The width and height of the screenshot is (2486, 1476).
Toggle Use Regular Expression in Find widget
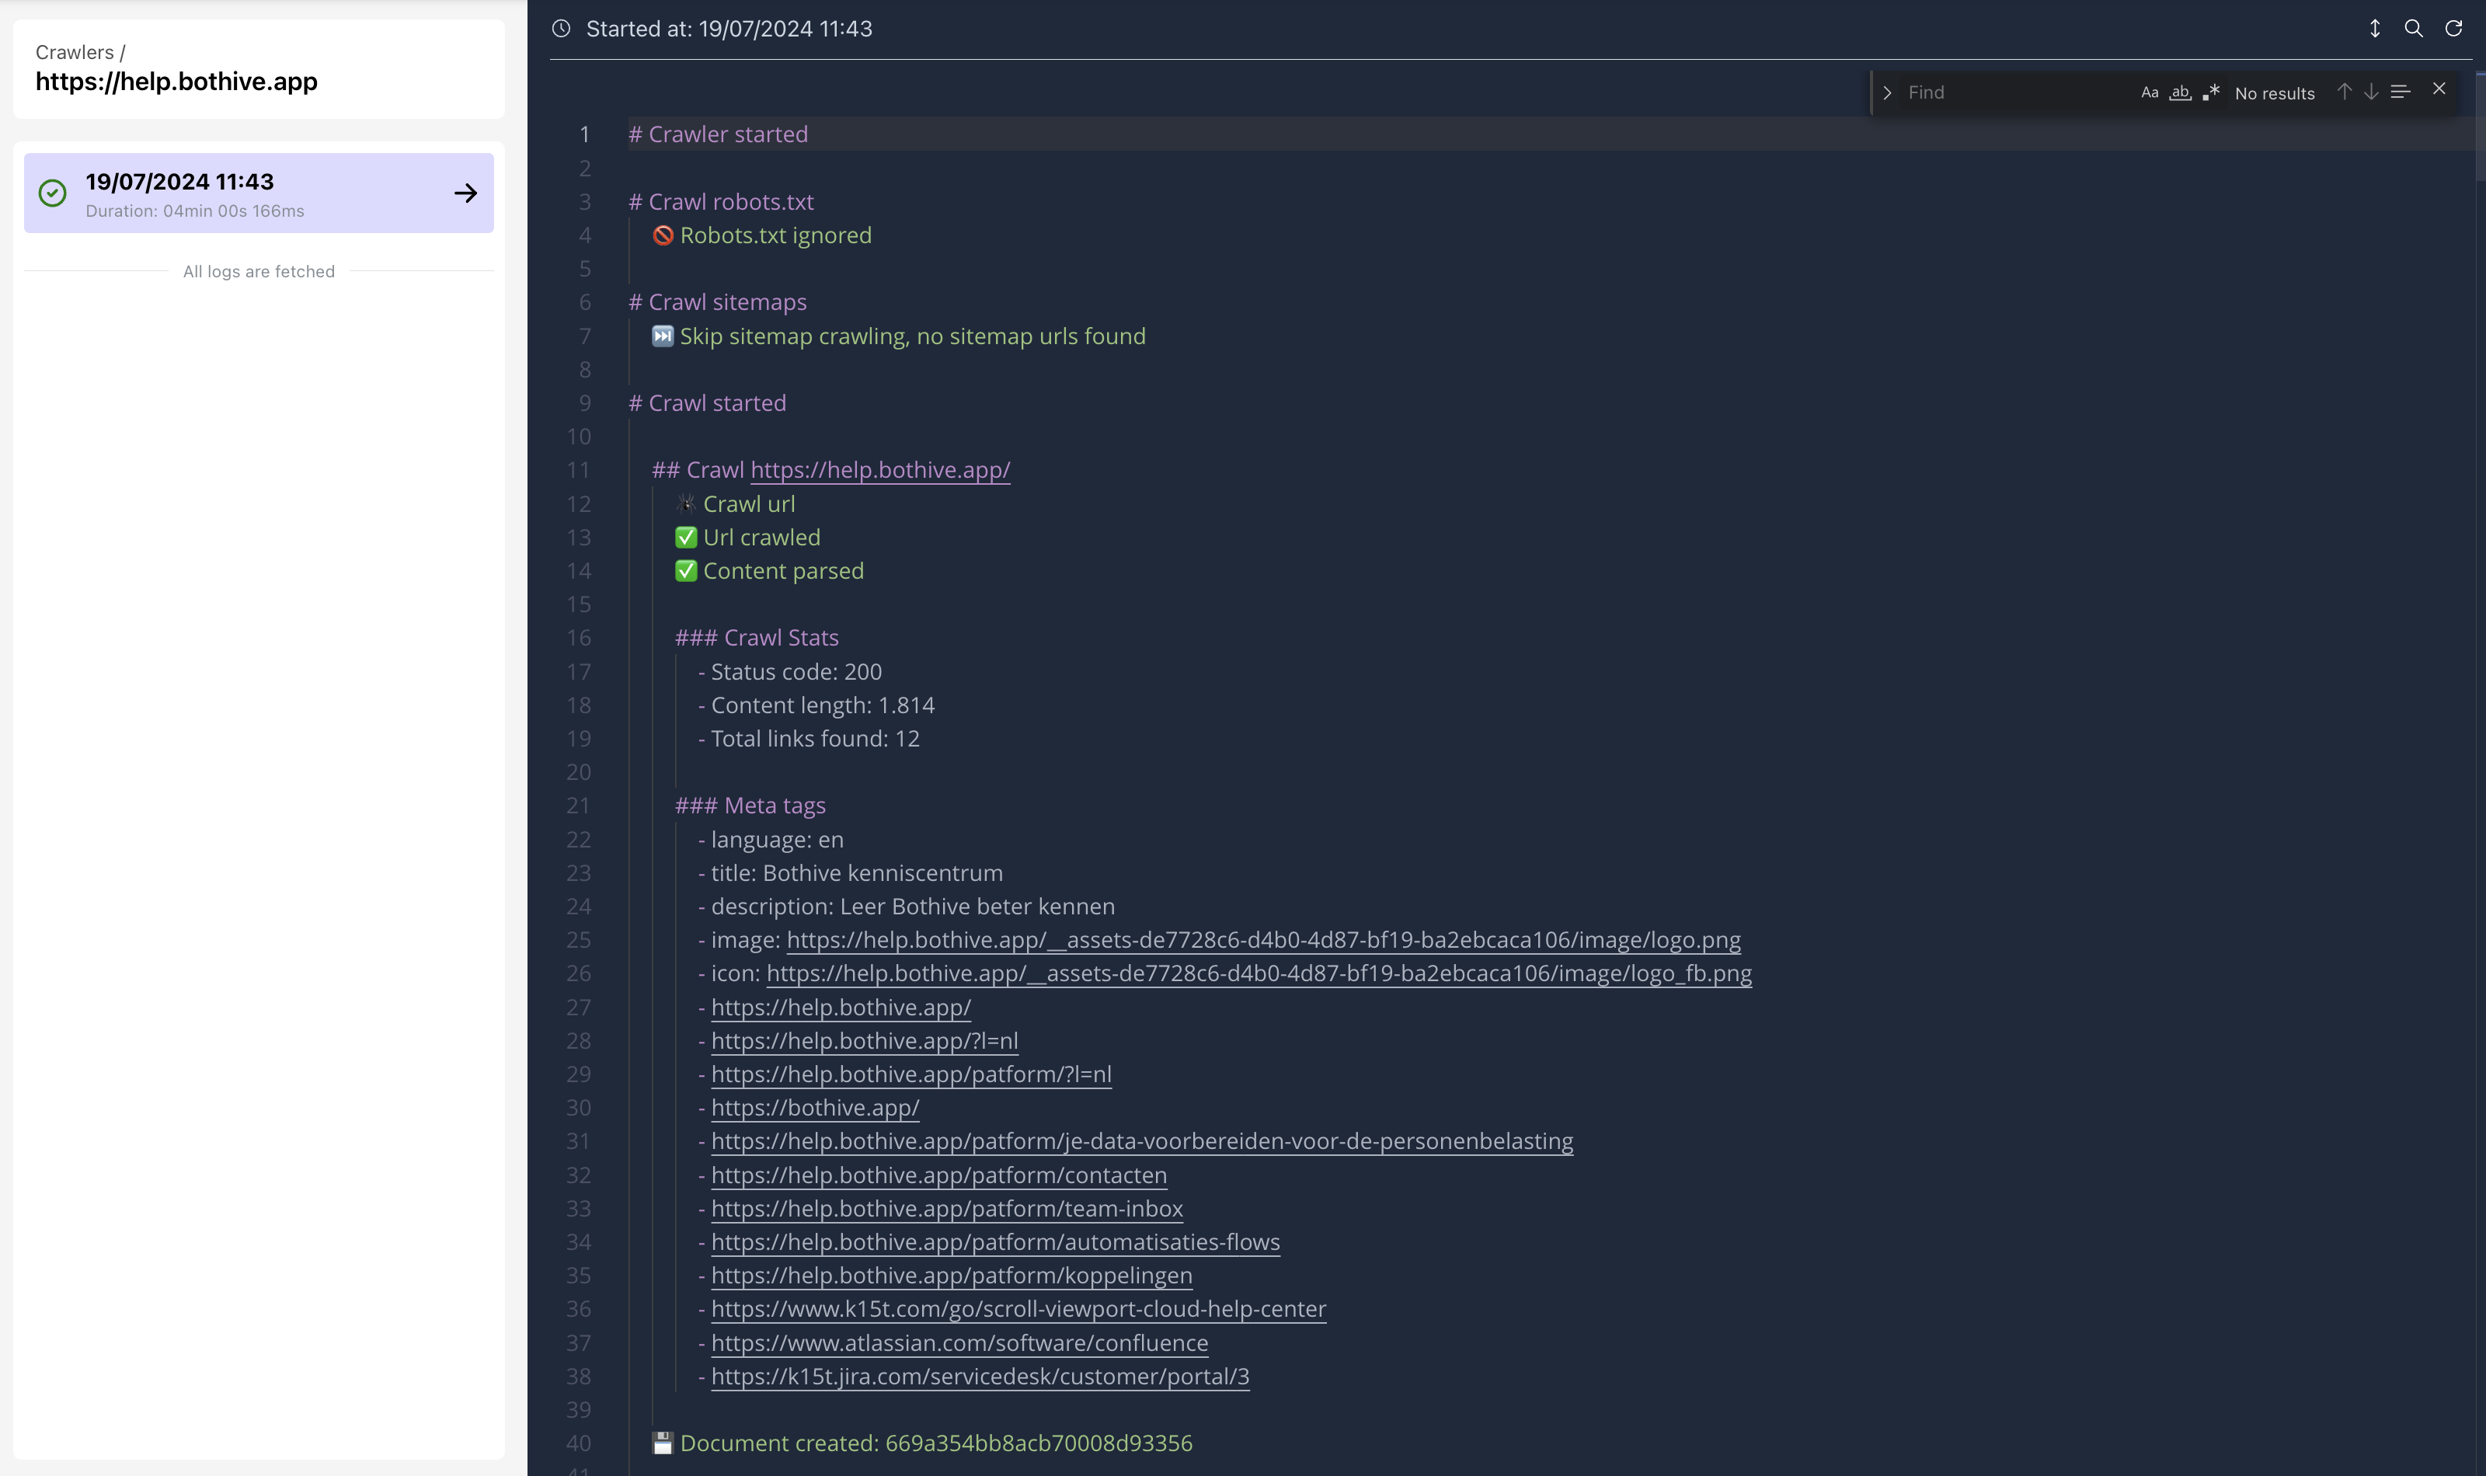2210,92
